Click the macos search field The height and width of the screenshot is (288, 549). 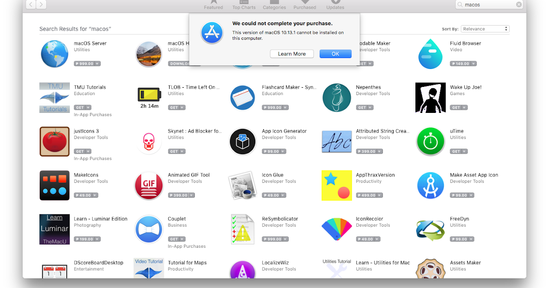pyautogui.click(x=490, y=5)
